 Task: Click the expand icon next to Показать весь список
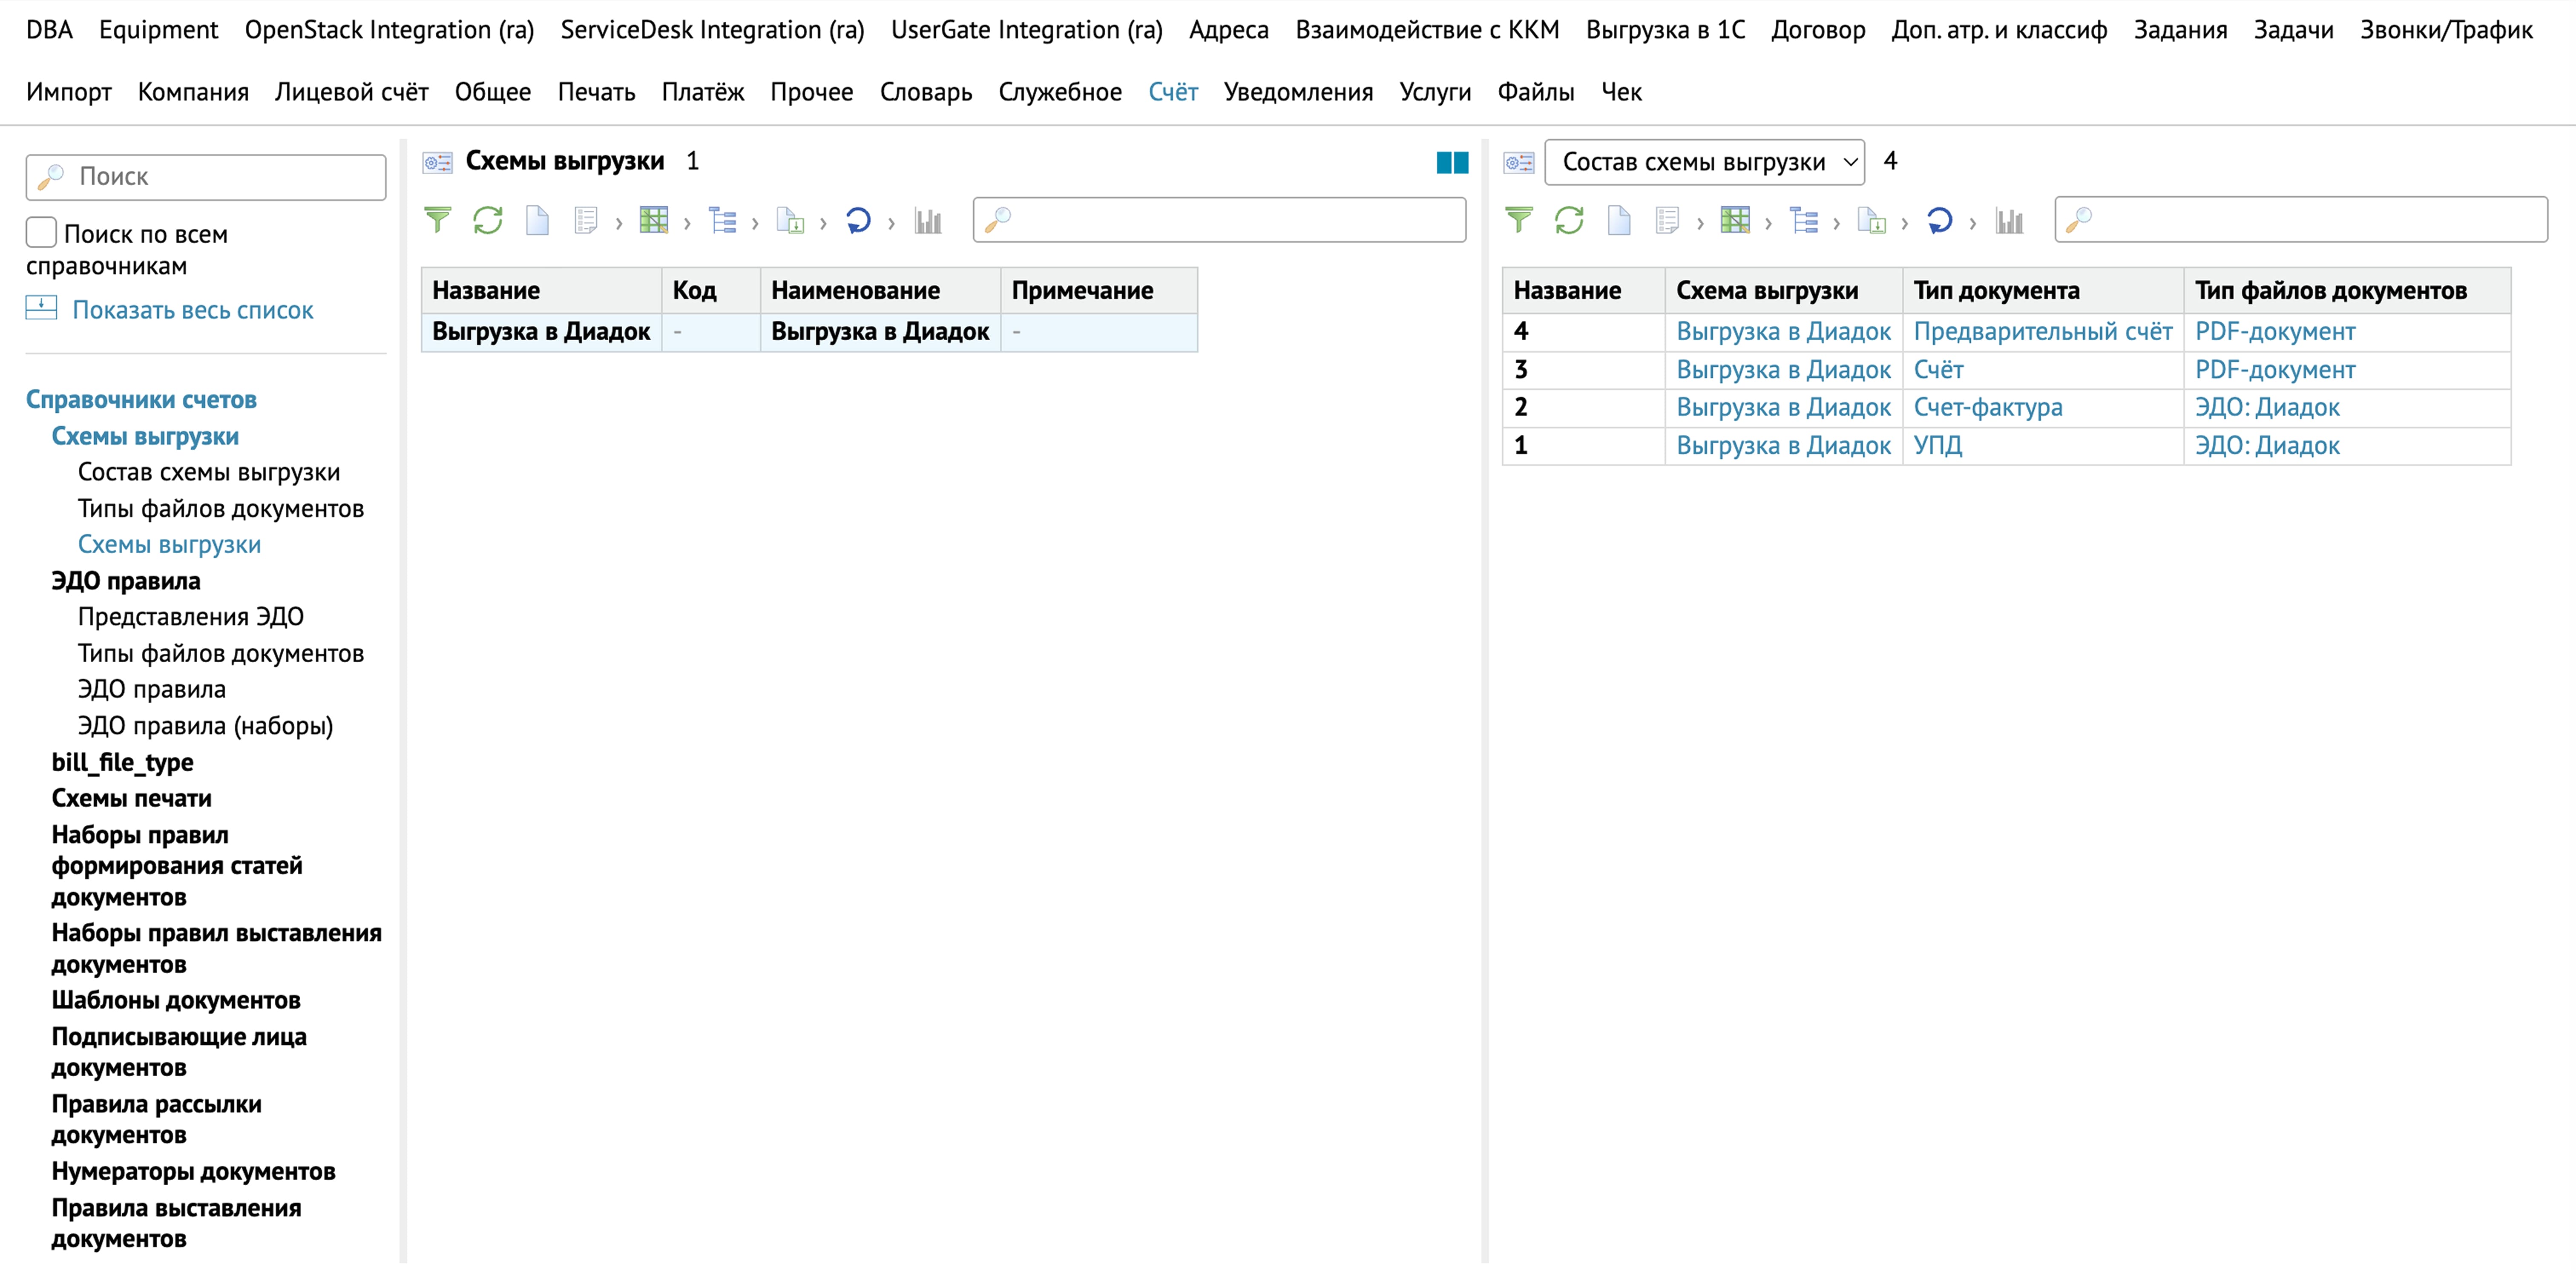(41, 308)
